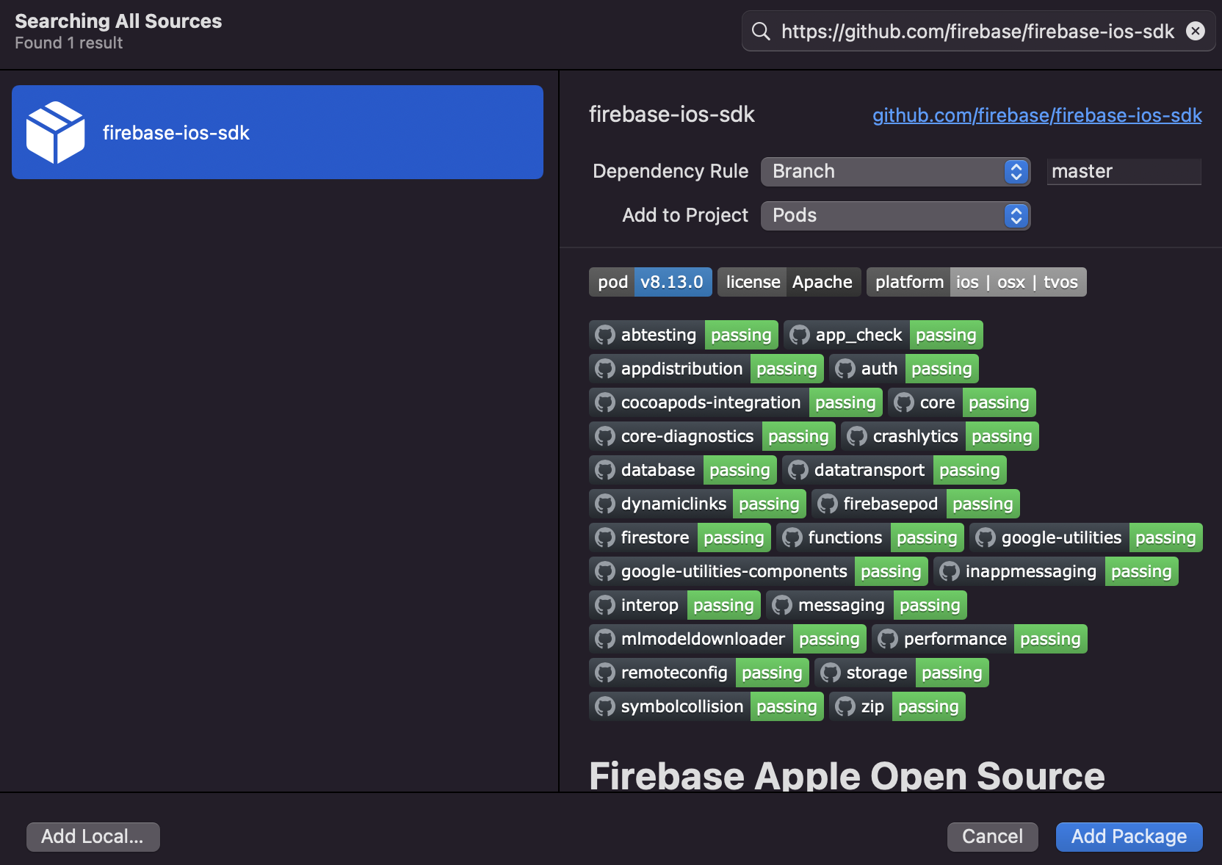Select the firebase-ios-sdk search result
The image size is (1222, 865).
(278, 132)
